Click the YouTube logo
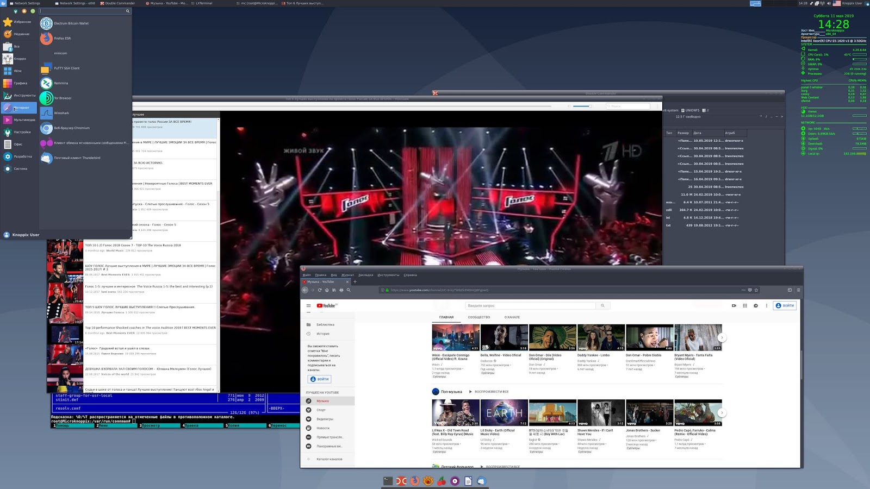The image size is (870, 489). tap(326, 306)
